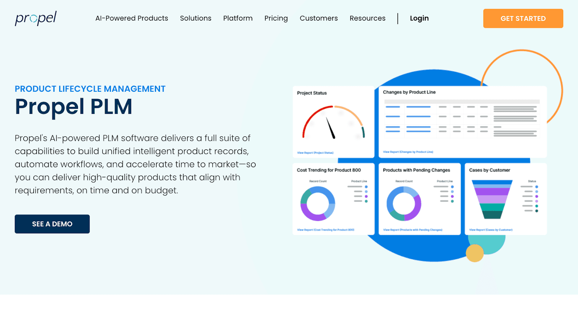Click the GET STARTED button

(523, 18)
